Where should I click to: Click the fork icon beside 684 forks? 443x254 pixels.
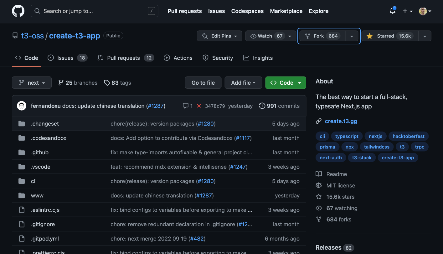point(319,219)
